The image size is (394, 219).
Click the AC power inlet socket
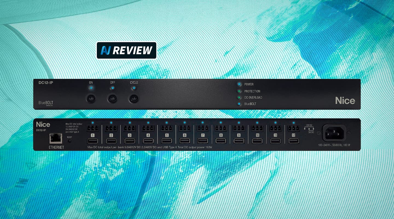[x=334, y=133]
